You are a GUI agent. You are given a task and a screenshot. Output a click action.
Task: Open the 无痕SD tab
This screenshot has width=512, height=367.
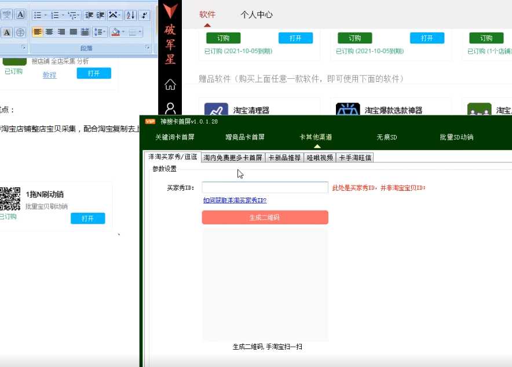(387, 137)
